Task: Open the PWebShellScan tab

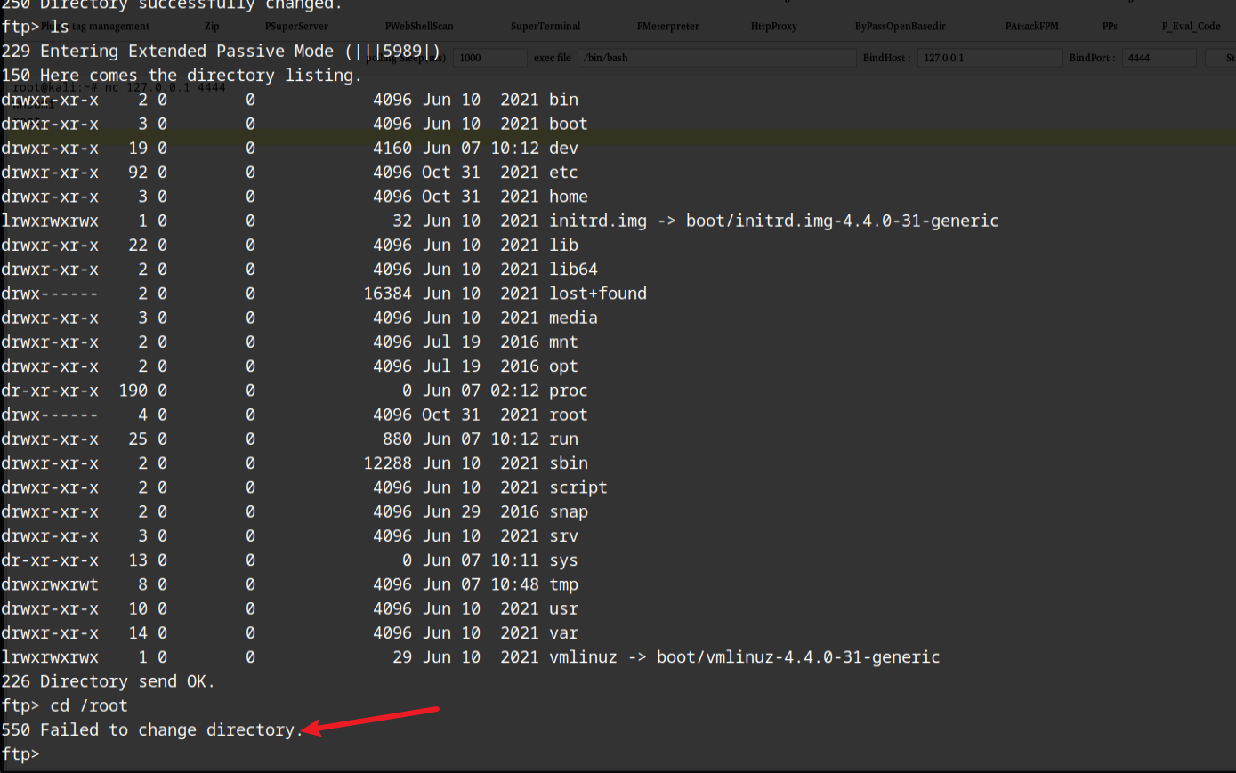Action: pos(419,27)
